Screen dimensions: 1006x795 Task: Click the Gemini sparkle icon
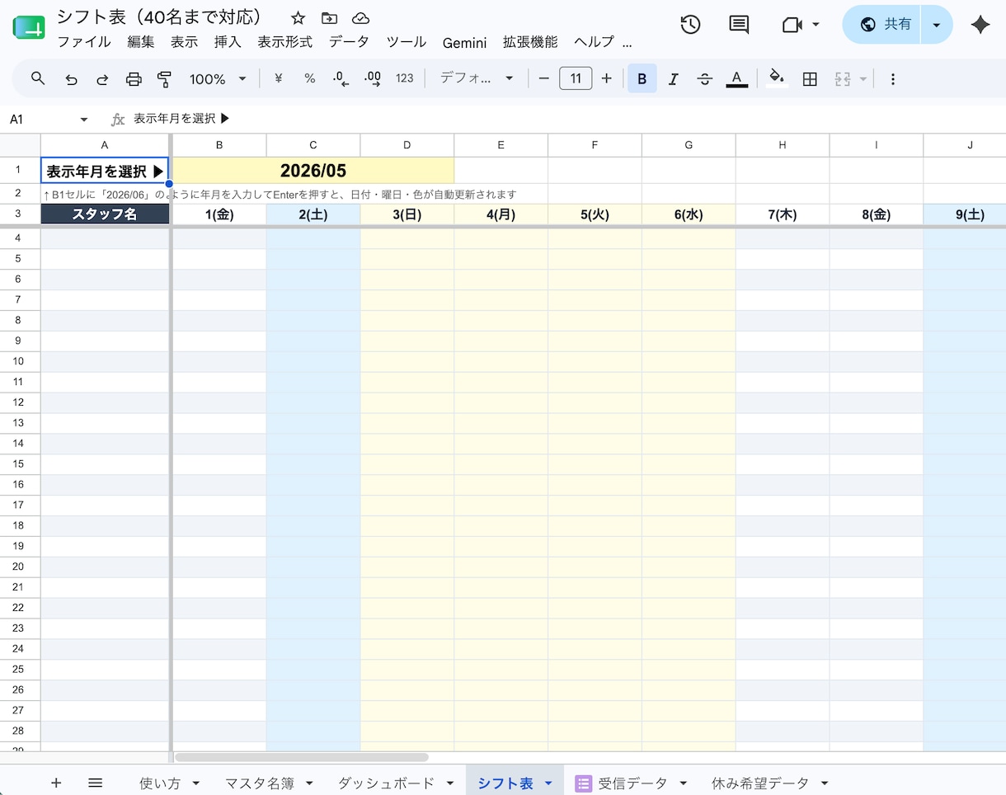point(980,25)
